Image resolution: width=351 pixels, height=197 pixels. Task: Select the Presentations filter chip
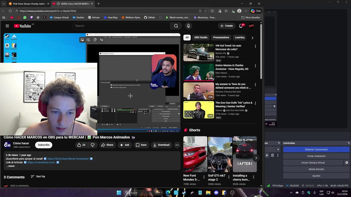click(221, 37)
